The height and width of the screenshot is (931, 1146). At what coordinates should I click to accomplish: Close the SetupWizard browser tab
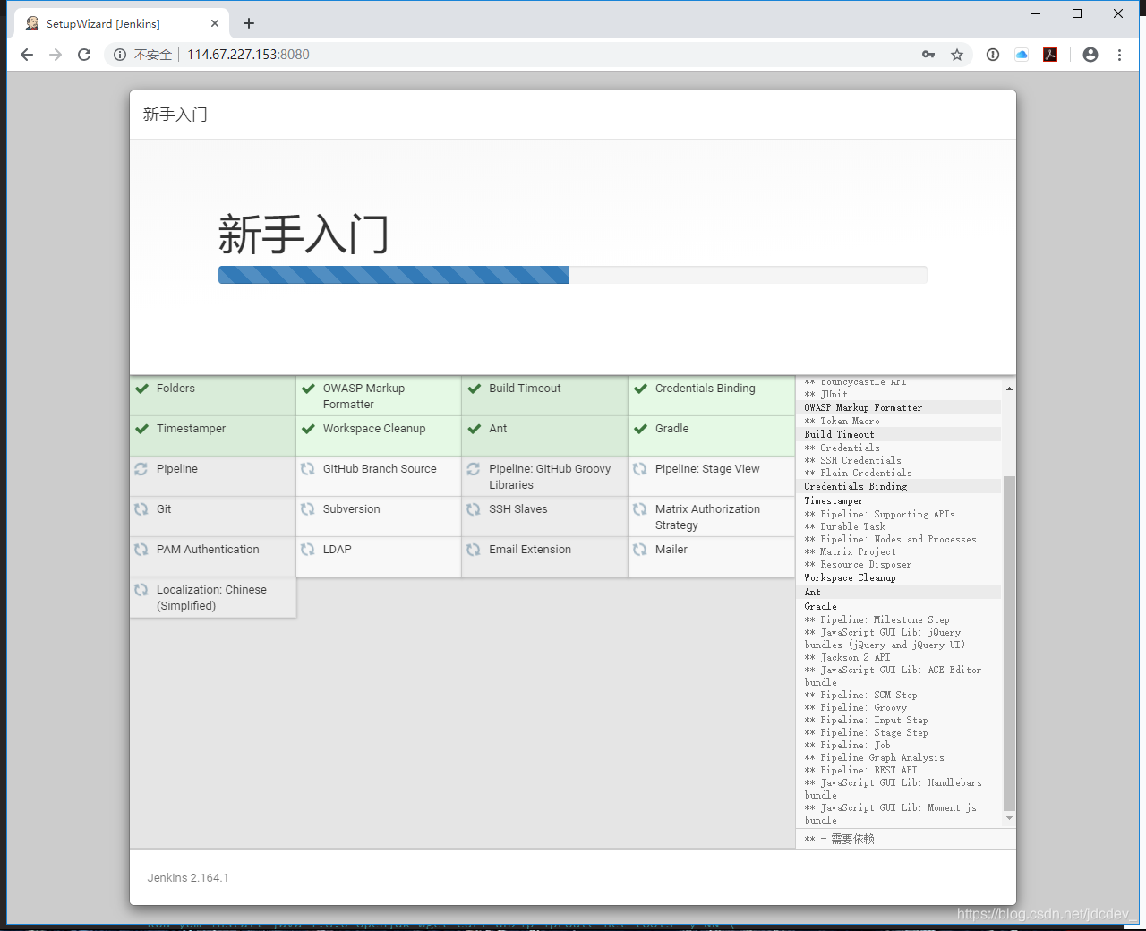215,23
